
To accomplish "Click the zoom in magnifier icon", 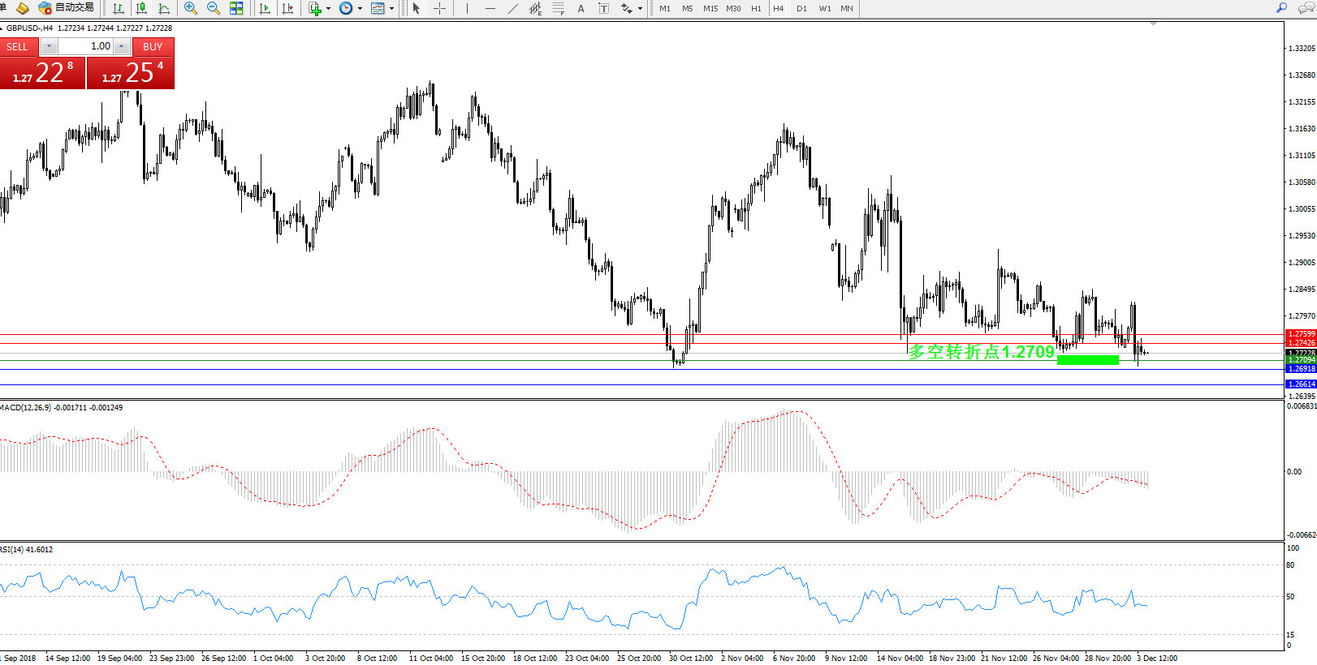I will coord(191,8).
